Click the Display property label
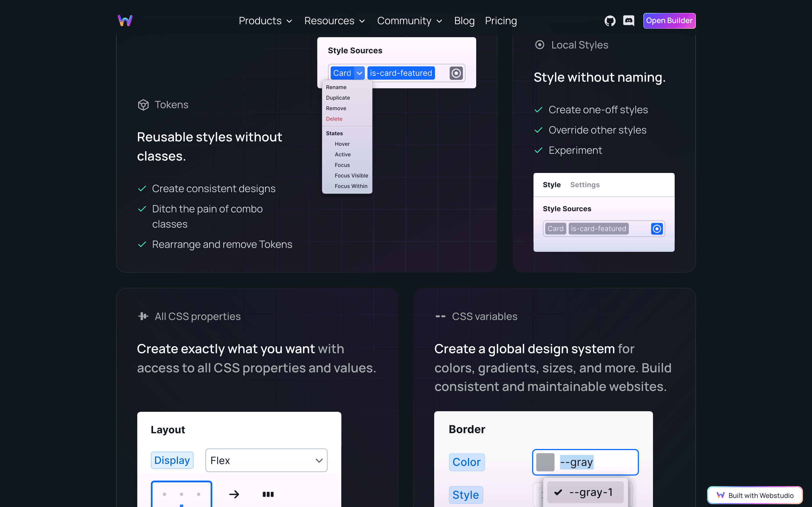The width and height of the screenshot is (812, 507). point(172,460)
